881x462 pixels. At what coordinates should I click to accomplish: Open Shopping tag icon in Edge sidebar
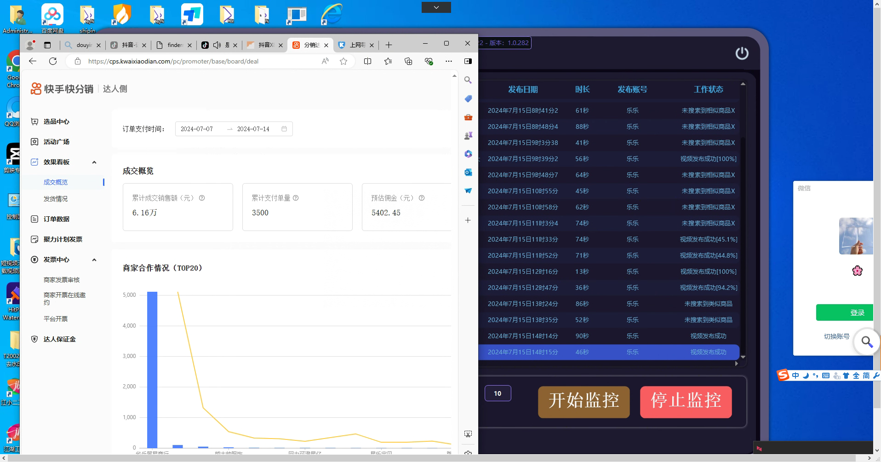[468, 98]
